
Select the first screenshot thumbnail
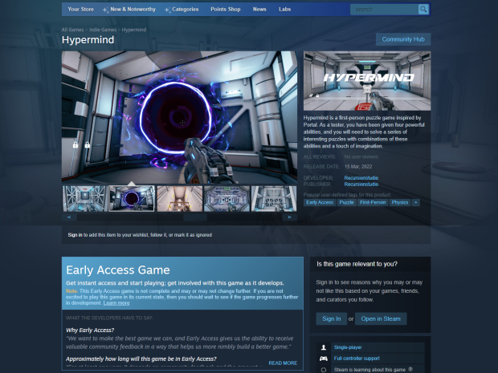coord(85,199)
